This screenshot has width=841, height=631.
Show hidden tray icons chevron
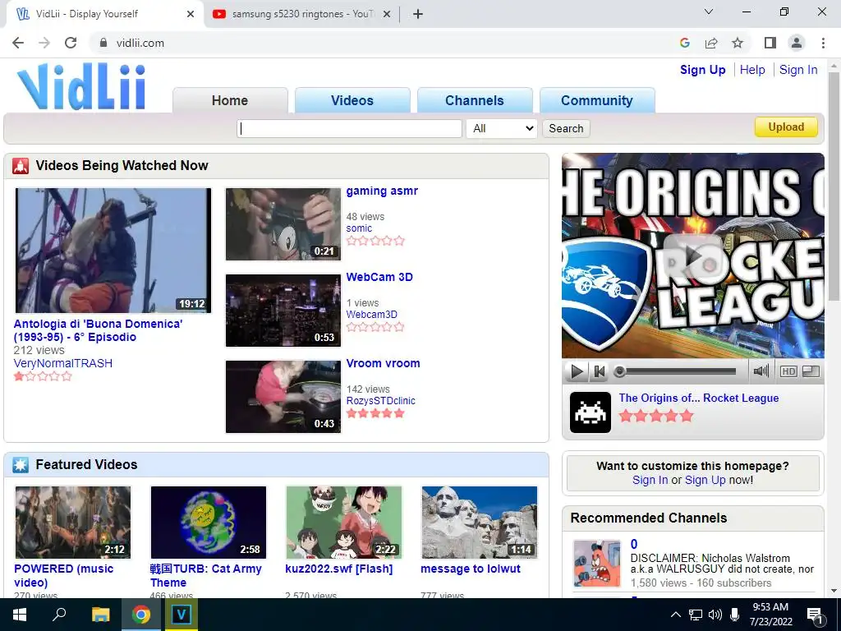point(676,615)
